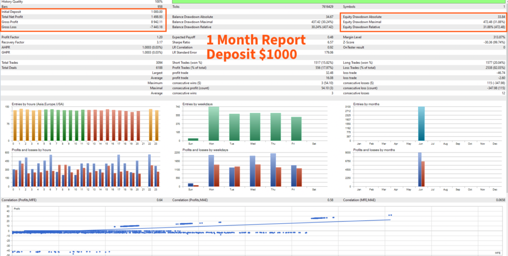Click the Short Trades value 1517 (15.82%)

(323, 63)
